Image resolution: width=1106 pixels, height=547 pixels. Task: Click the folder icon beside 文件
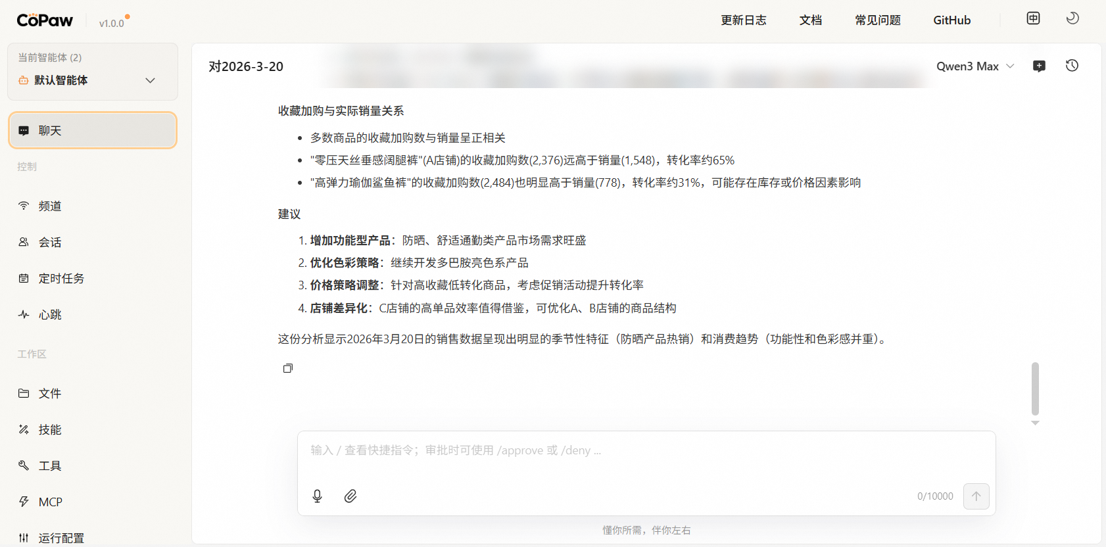tap(24, 393)
